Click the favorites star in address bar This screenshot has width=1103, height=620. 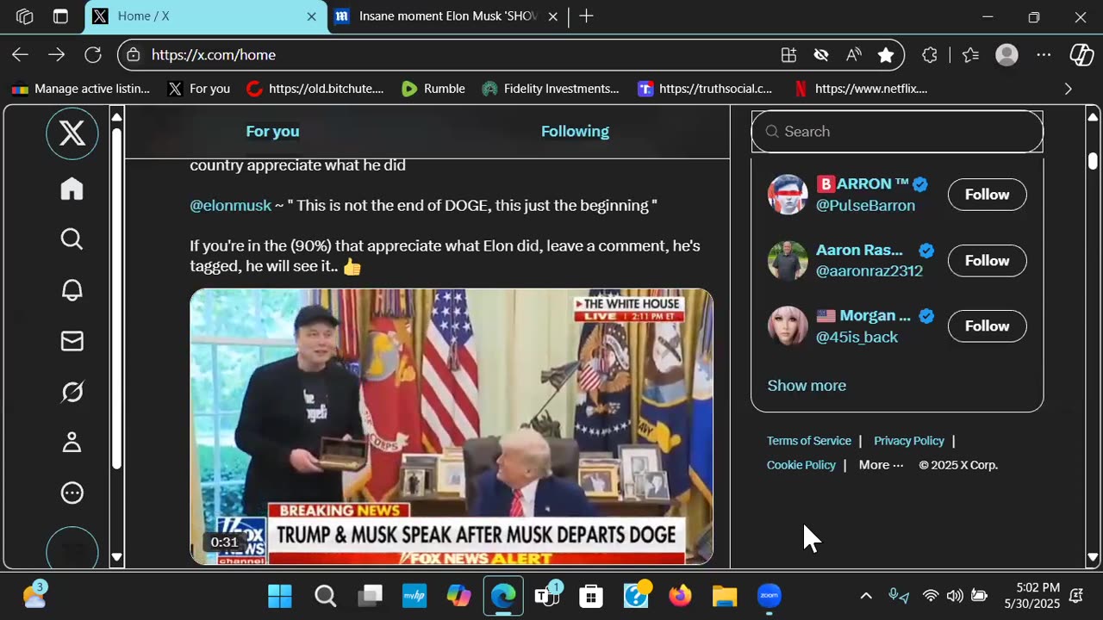coord(885,55)
